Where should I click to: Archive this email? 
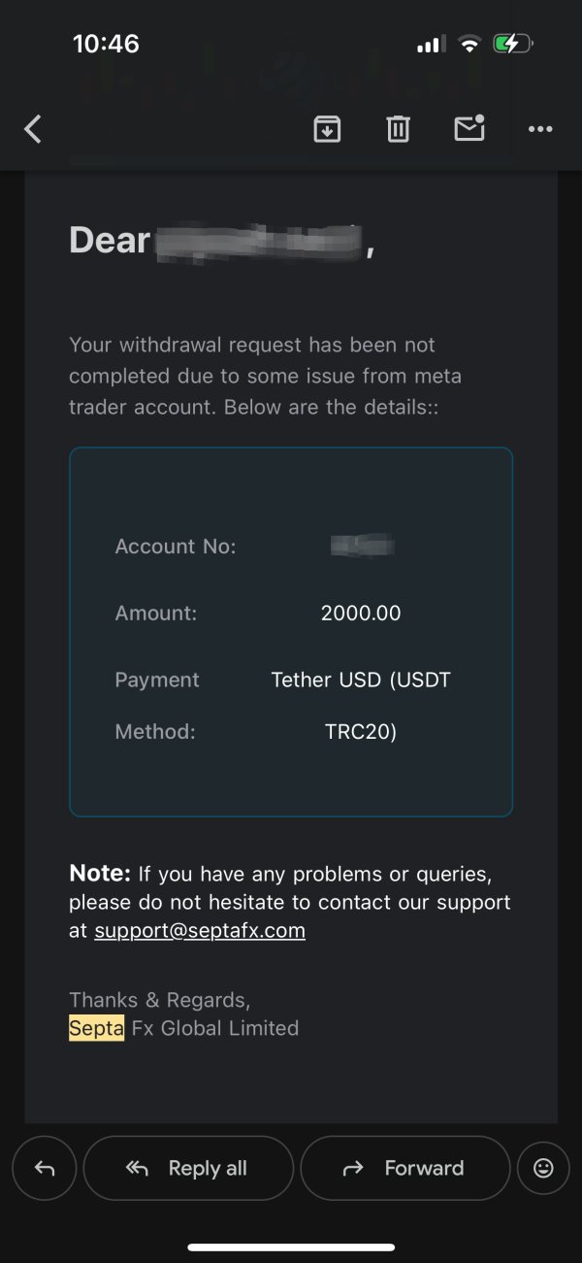(328, 128)
